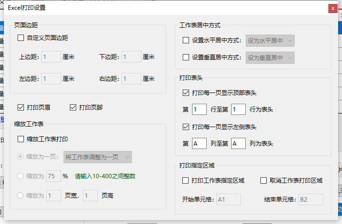Click the 请输入10-400之间整数 hint text
This screenshot has width=342, height=224.
105,176
